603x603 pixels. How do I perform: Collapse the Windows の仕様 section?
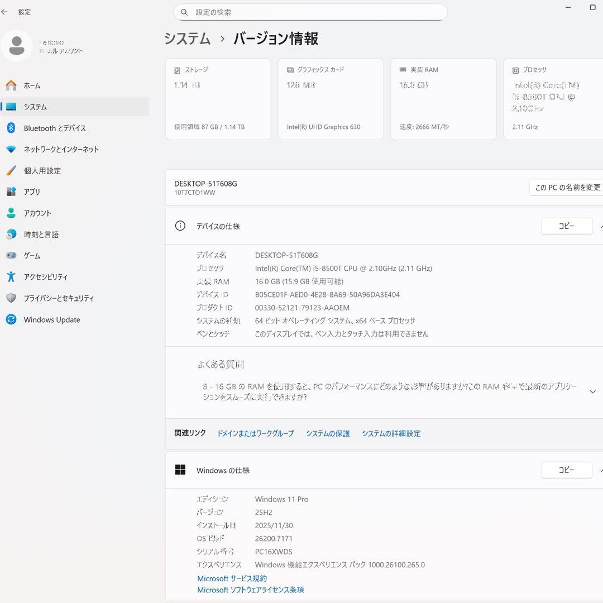point(600,470)
